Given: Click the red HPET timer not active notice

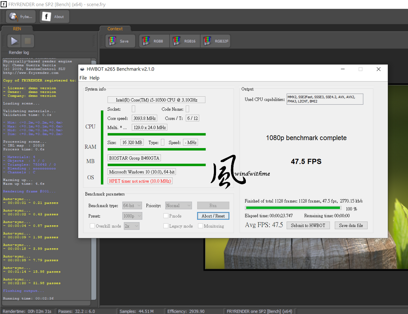Looking at the screenshot, I should pos(140,181).
